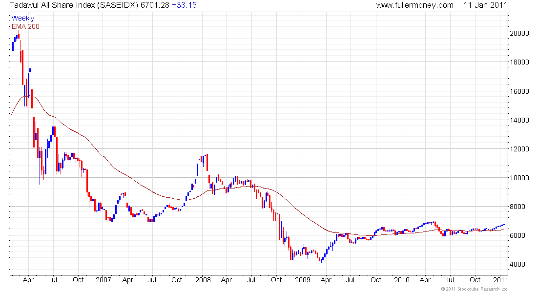Click the date 11 Jan 2011
This screenshot has height=293, width=537.
pos(485,5)
